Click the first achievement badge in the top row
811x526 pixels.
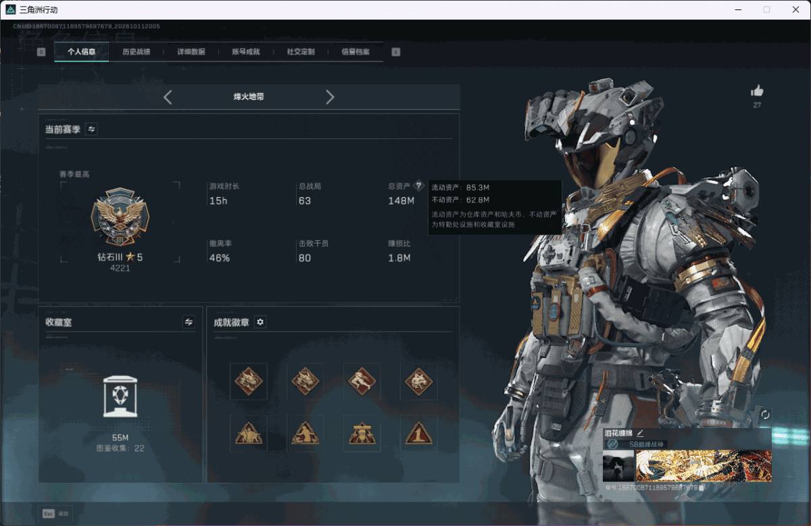[248, 382]
